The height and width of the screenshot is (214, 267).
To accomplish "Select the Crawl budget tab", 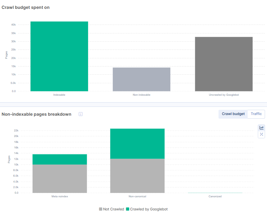I will click(233, 114).
